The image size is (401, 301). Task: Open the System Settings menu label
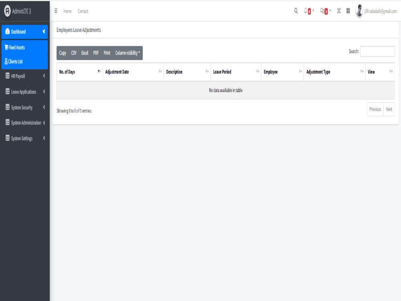(x=22, y=138)
